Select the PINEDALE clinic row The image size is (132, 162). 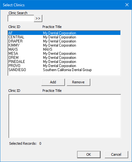(x=64, y=62)
